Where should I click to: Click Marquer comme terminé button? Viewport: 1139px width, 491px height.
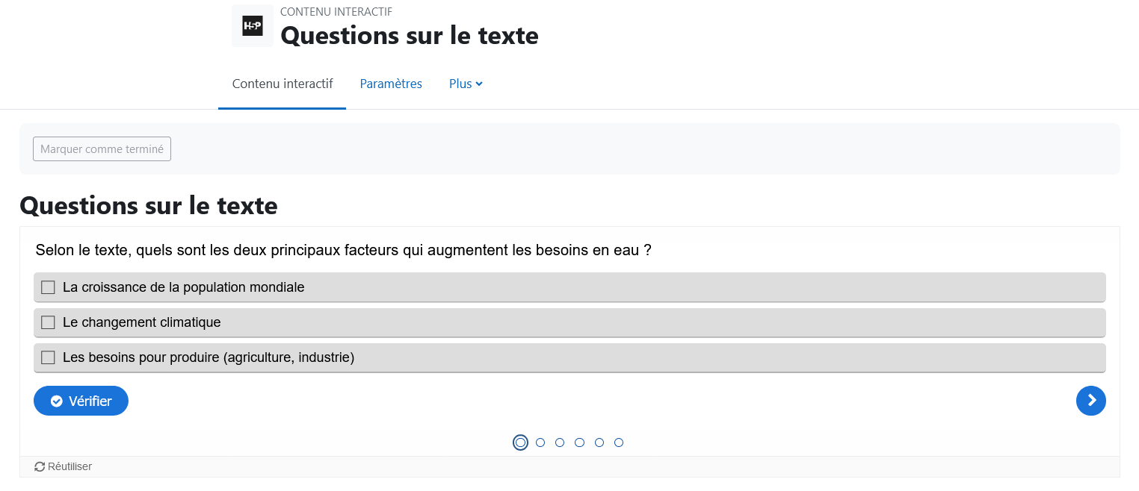(x=102, y=149)
